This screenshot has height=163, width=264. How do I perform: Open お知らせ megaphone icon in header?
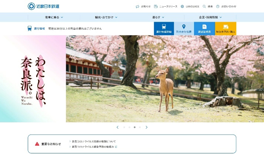[138, 6]
